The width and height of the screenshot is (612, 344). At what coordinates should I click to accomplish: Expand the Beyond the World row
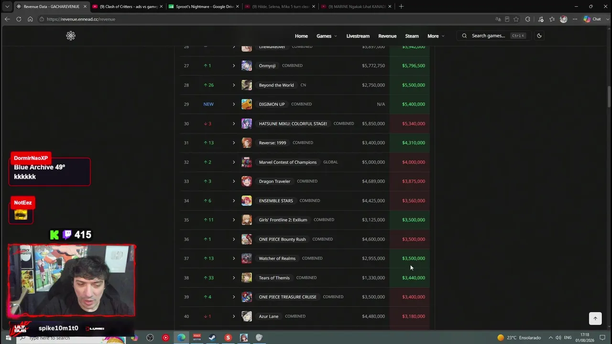pos(234,85)
